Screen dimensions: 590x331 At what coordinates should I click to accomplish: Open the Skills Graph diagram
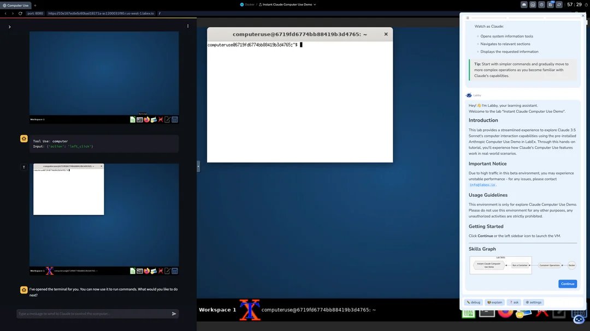pos(523,265)
